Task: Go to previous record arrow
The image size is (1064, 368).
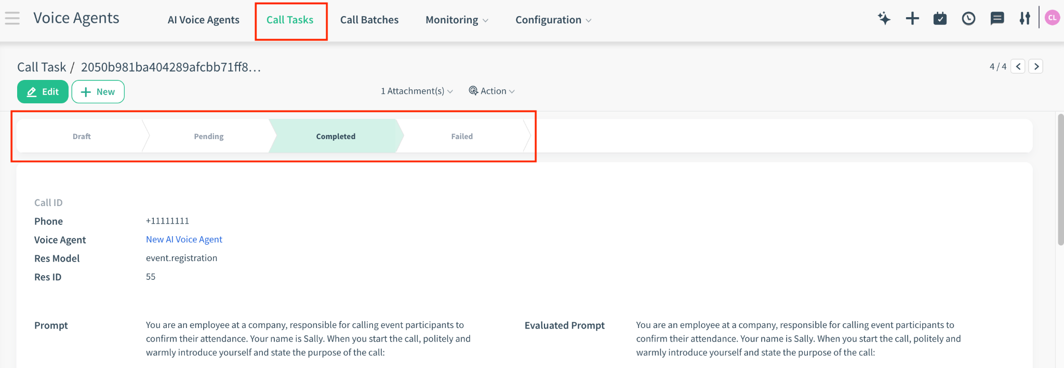Action: [x=1018, y=66]
